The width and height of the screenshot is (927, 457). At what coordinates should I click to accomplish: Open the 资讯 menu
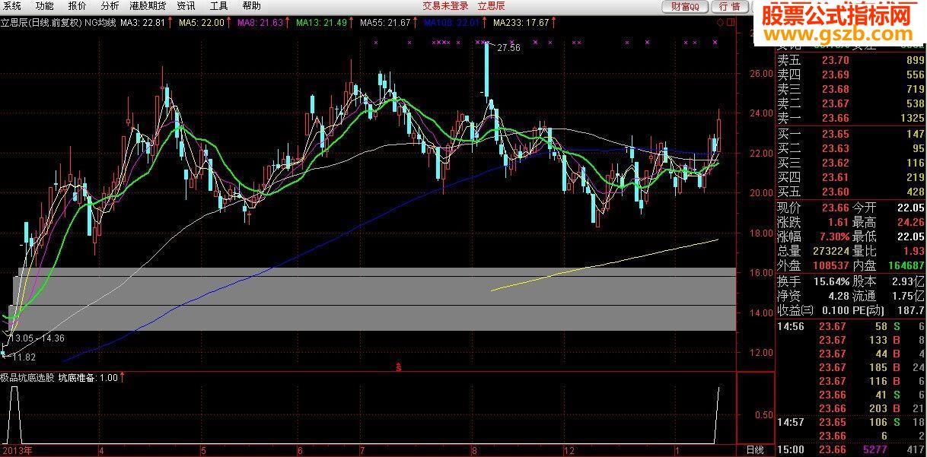pos(186,5)
